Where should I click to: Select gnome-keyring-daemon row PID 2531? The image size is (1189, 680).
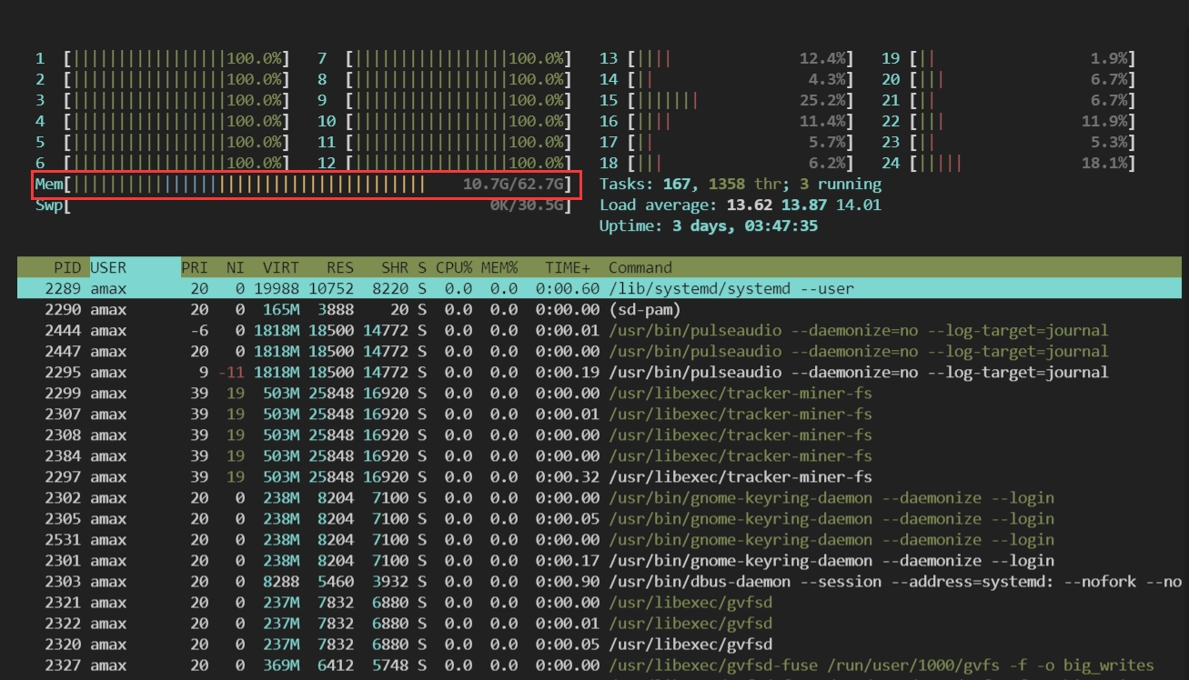coord(600,539)
